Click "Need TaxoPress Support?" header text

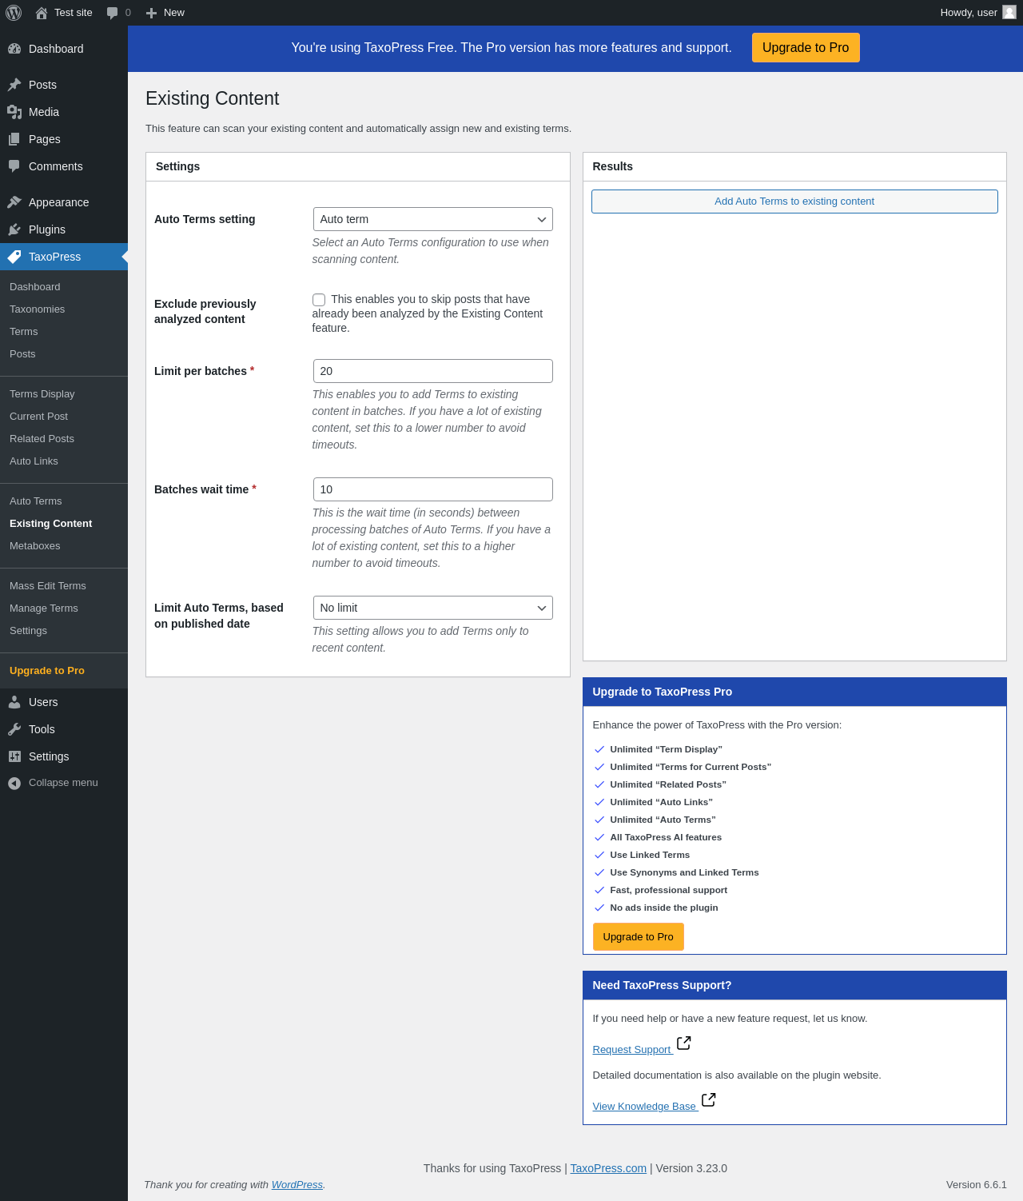coord(663,985)
